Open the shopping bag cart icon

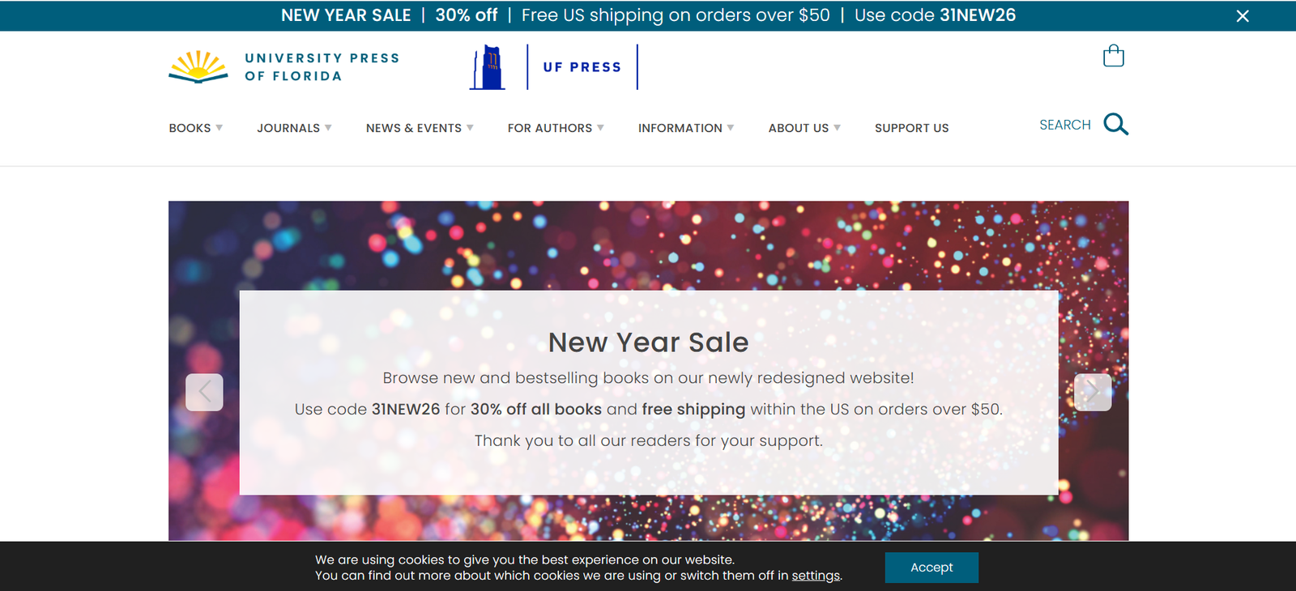pyautogui.click(x=1114, y=56)
